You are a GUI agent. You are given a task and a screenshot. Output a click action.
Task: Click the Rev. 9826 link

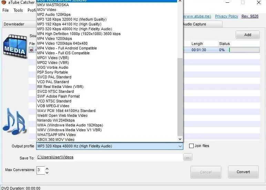250,16
